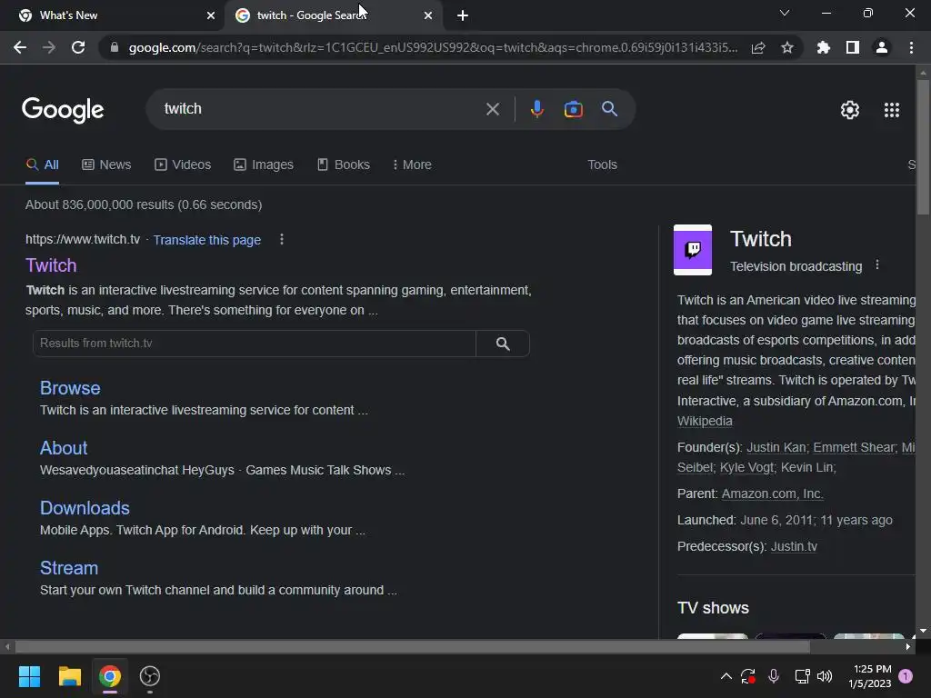Close the twitch - Google Search tab
Image resolution: width=931 pixels, height=698 pixels.
(428, 15)
